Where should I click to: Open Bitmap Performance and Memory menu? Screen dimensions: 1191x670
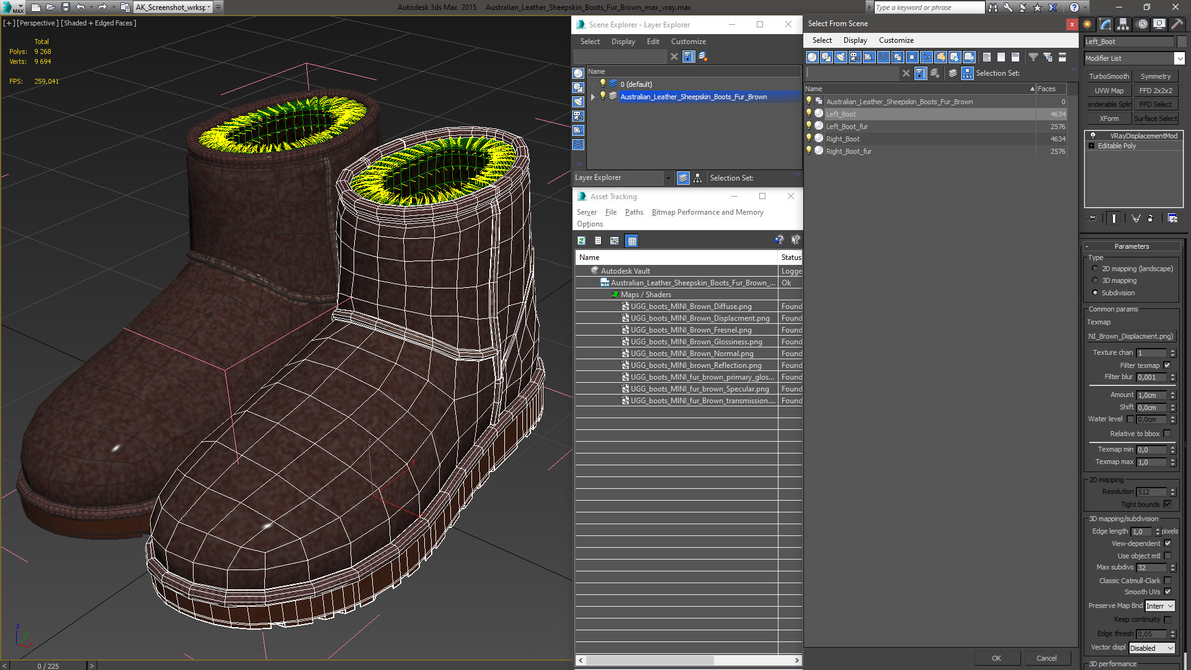tap(707, 212)
